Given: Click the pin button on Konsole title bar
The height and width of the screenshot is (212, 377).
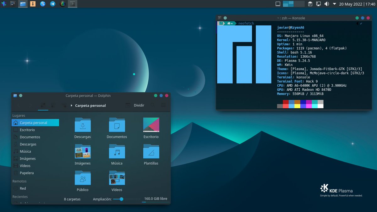Looking at the screenshot, I should click(x=225, y=18).
